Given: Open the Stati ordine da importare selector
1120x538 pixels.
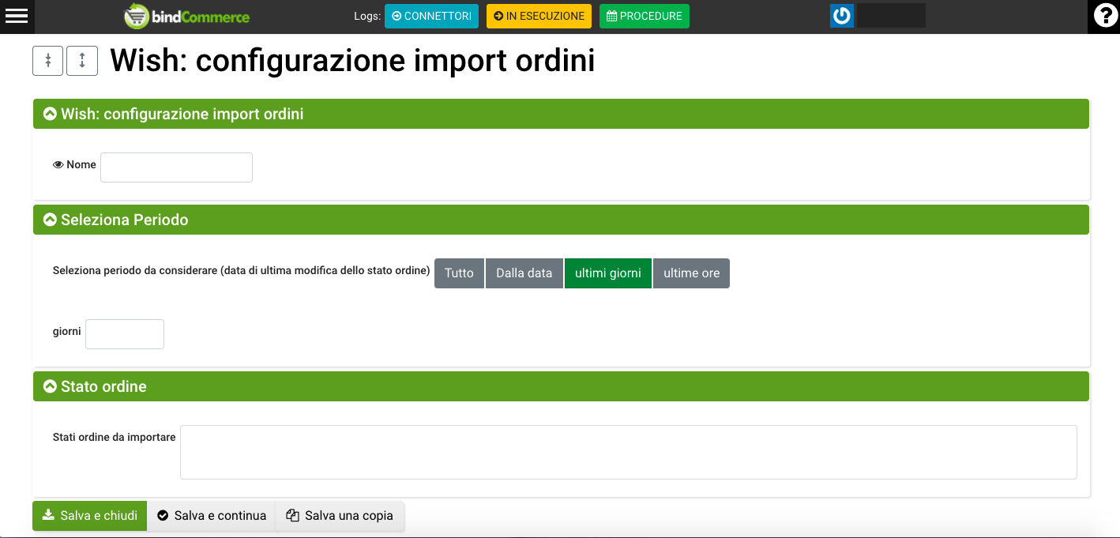Looking at the screenshot, I should point(628,452).
